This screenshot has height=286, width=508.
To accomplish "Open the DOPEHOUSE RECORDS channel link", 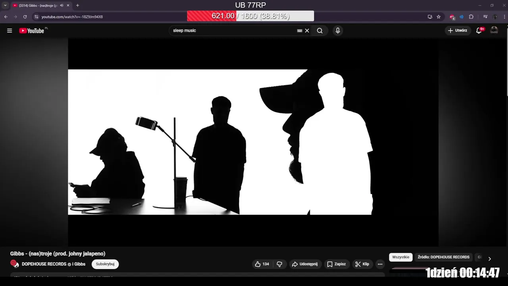I will tap(44, 264).
